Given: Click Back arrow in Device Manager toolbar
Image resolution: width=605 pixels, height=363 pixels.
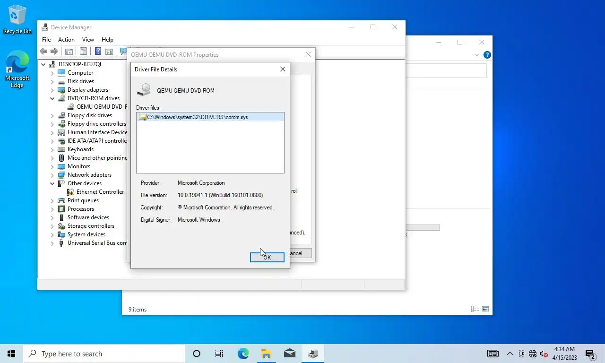Looking at the screenshot, I should click(43, 51).
